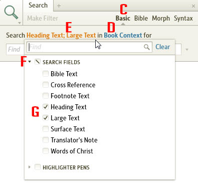Uncheck the Large Text checkbox
Viewport: 198px width, 183px height.
click(46, 118)
